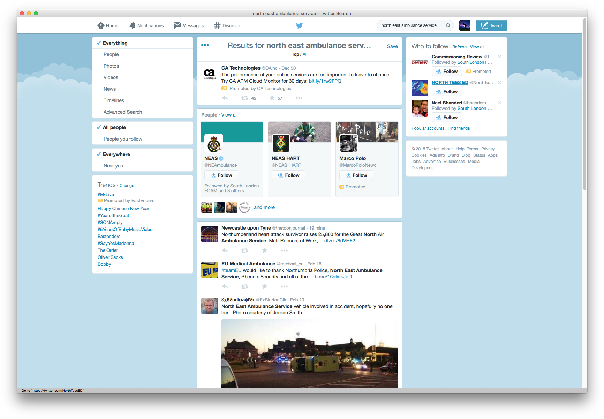The image size is (604, 419).
Task: Click the Twitter bird logo
Action: [x=299, y=25]
